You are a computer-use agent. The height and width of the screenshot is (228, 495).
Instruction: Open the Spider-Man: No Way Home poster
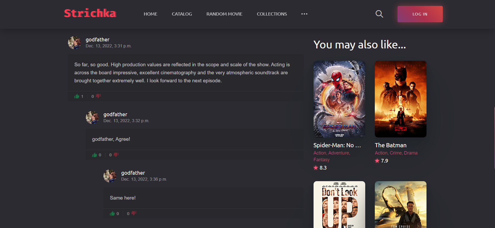point(339,99)
